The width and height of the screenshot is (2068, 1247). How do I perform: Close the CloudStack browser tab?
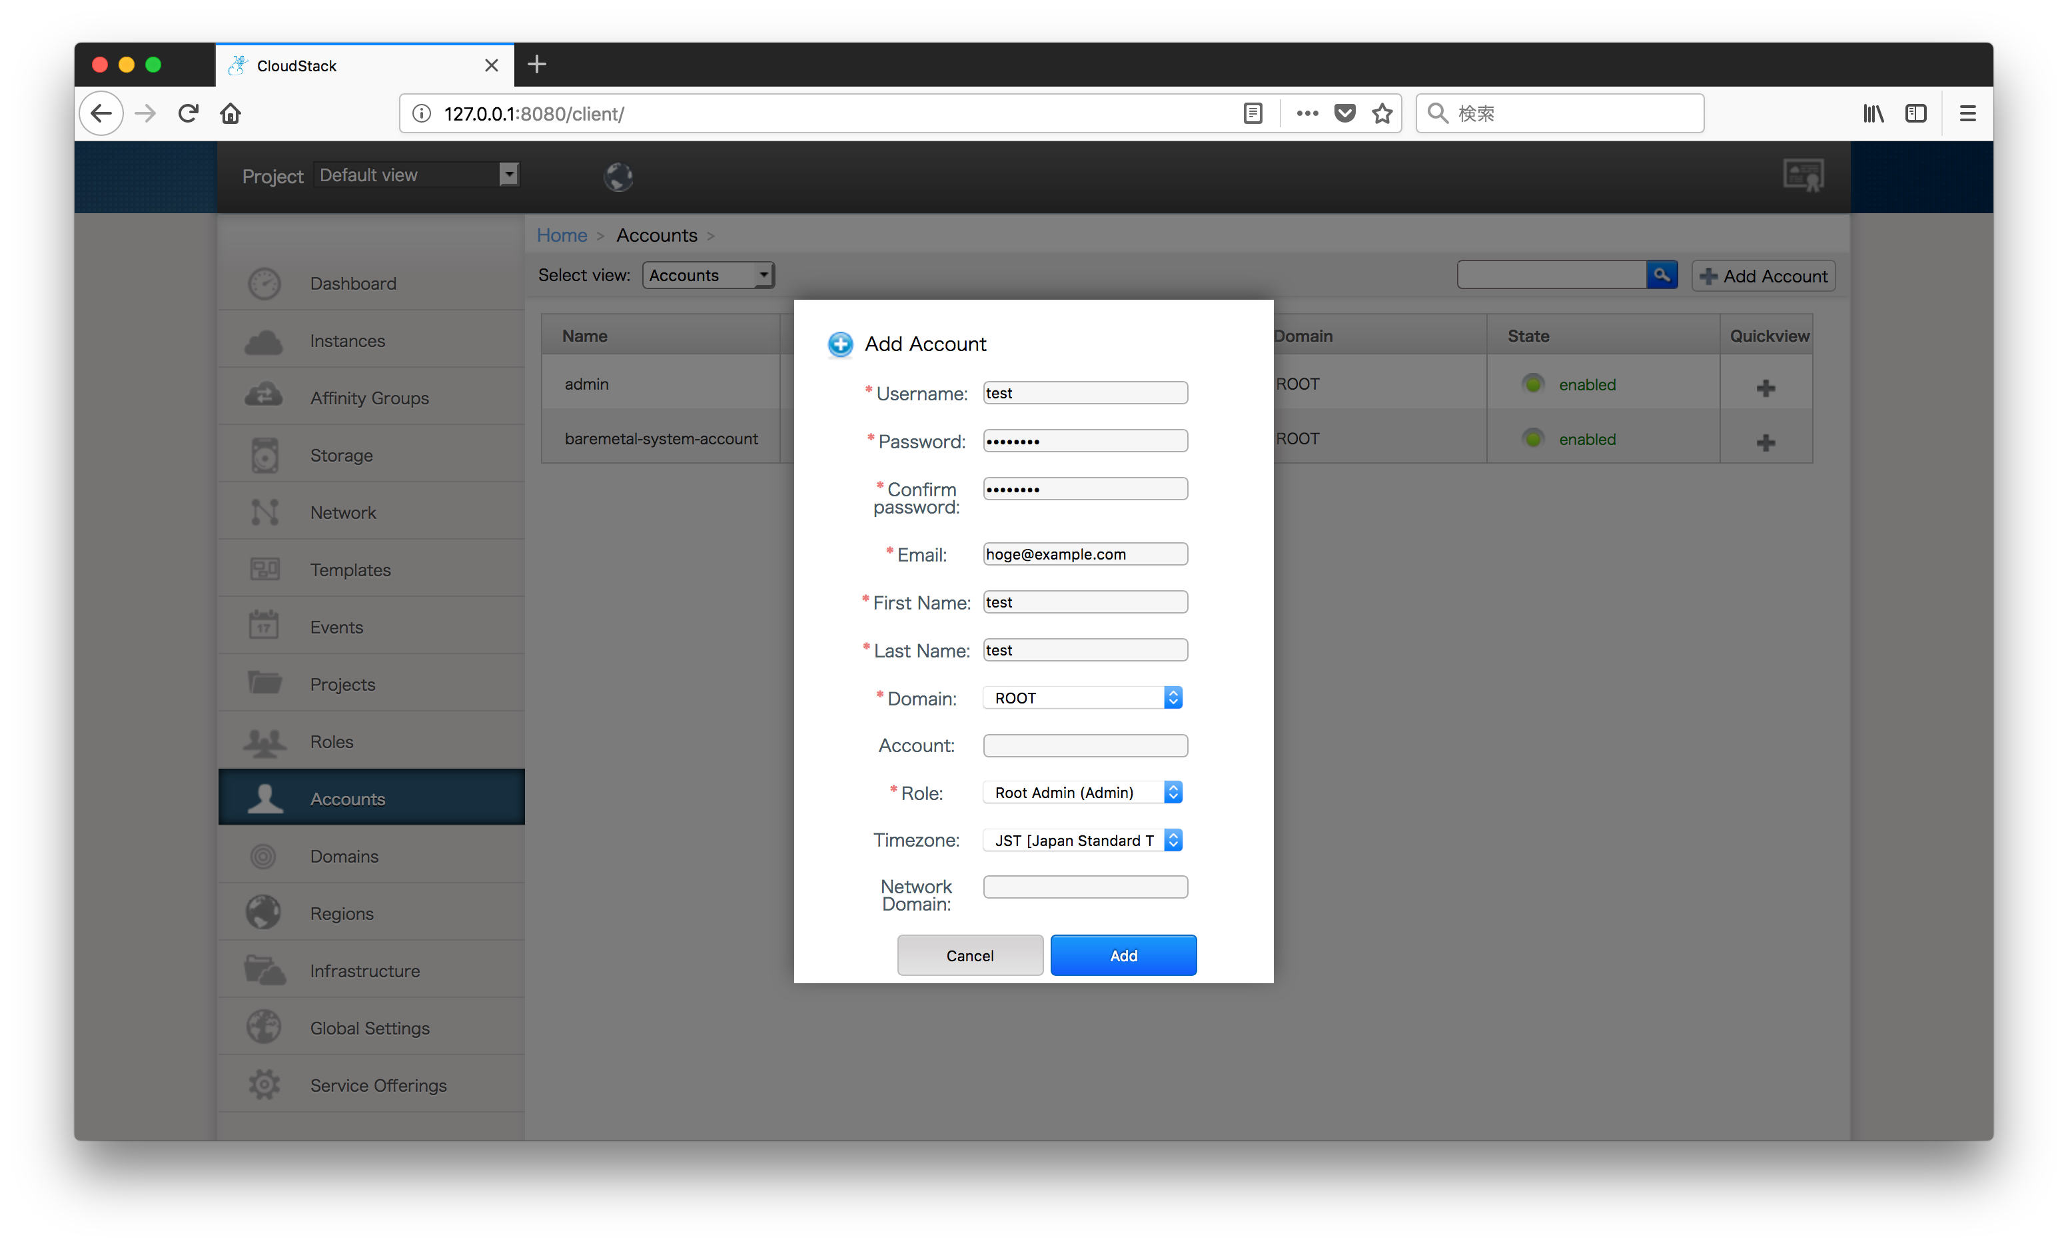pyautogui.click(x=491, y=65)
